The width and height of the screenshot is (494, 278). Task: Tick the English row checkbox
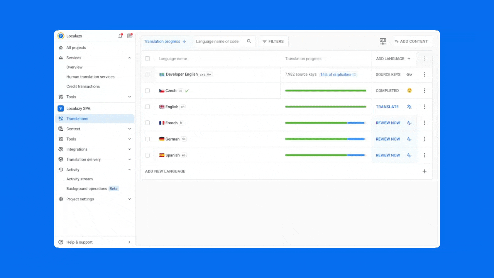click(x=147, y=107)
